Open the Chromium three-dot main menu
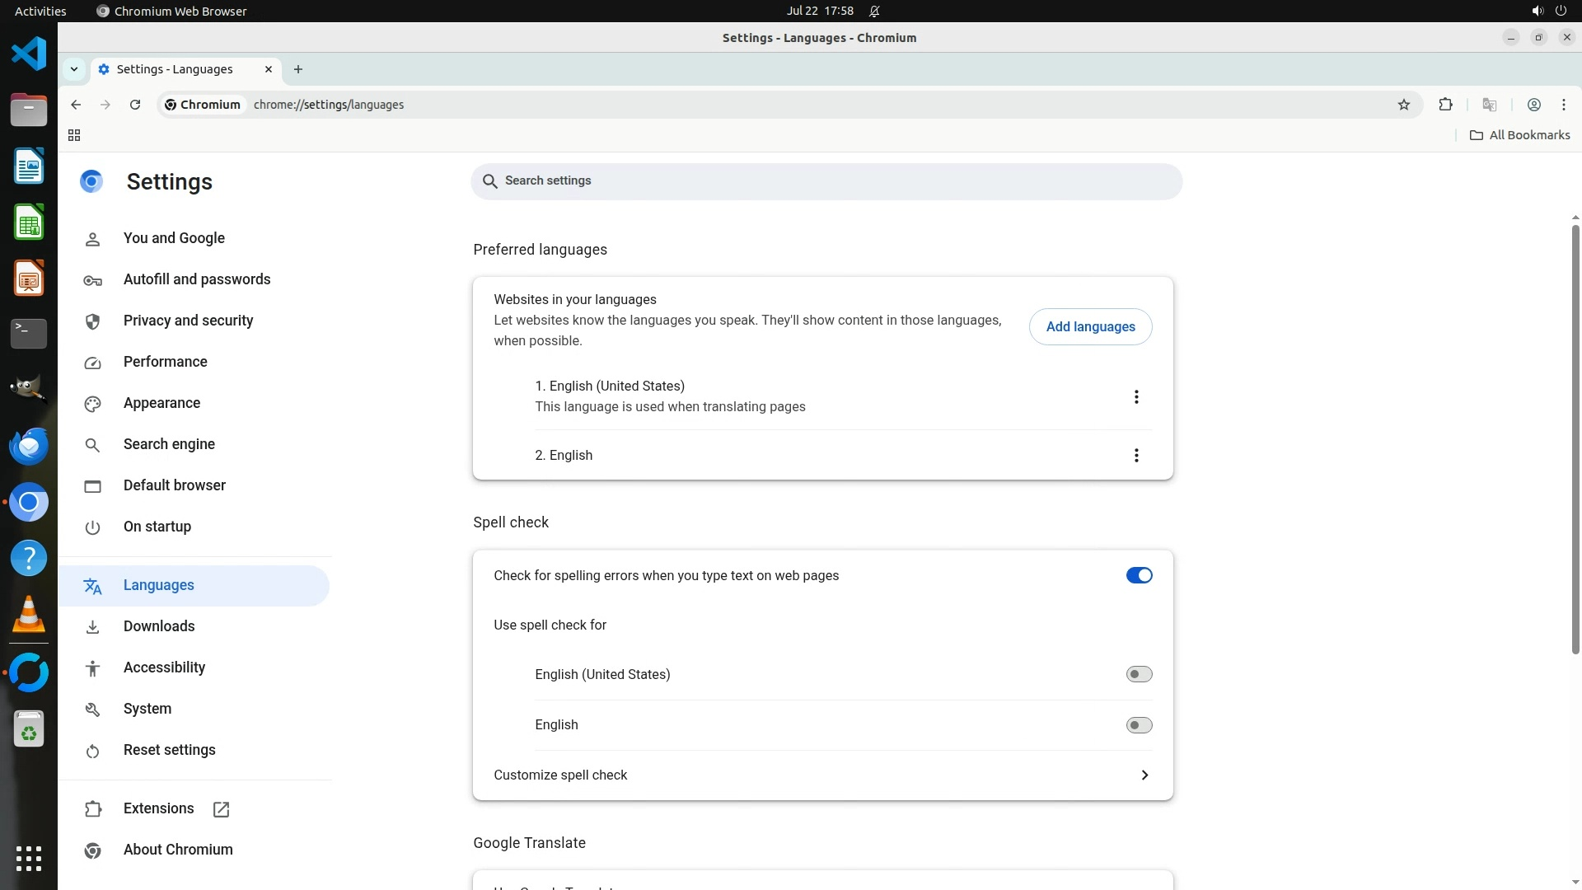Image resolution: width=1582 pixels, height=890 pixels. point(1563,105)
